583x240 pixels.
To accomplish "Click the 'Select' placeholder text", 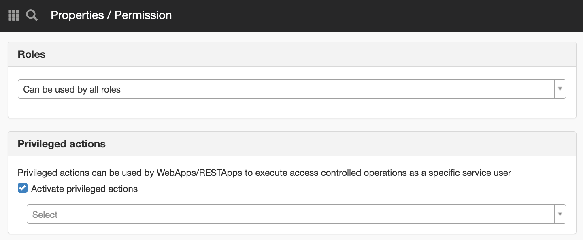I will pos(45,215).
